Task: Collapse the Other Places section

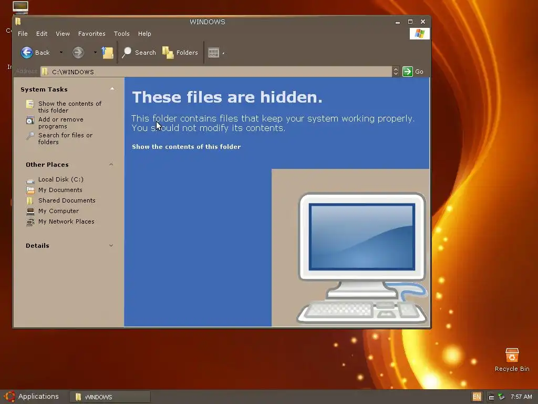Action: [x=111, y=165]
